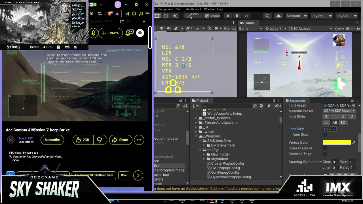Select ClusterPopupConfig asset
The width and height of the screenshot is (363, 204).
(227, 163)
